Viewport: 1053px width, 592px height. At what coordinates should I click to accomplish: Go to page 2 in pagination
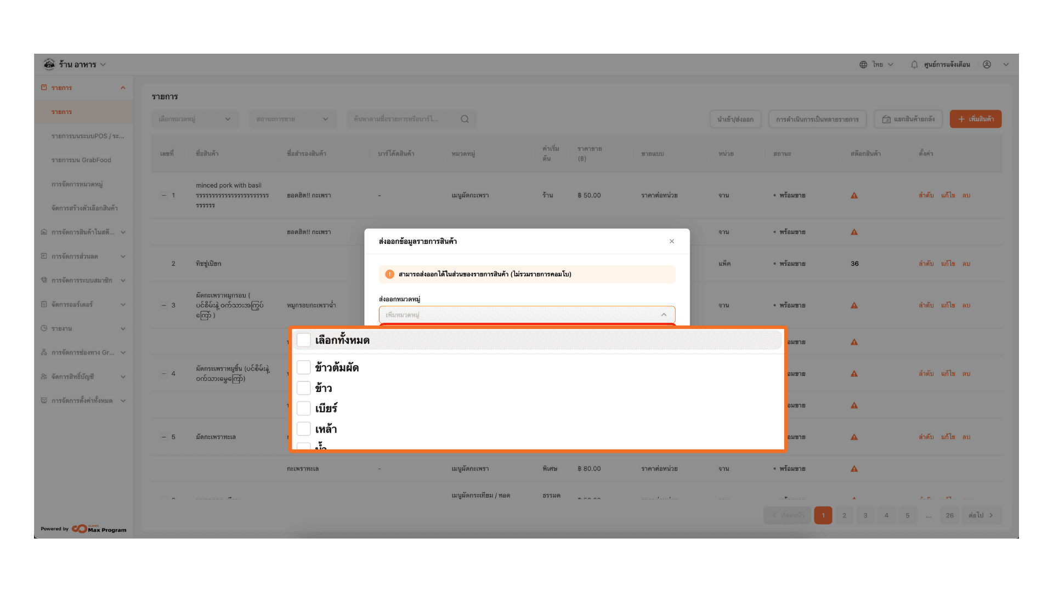(844, 515)
